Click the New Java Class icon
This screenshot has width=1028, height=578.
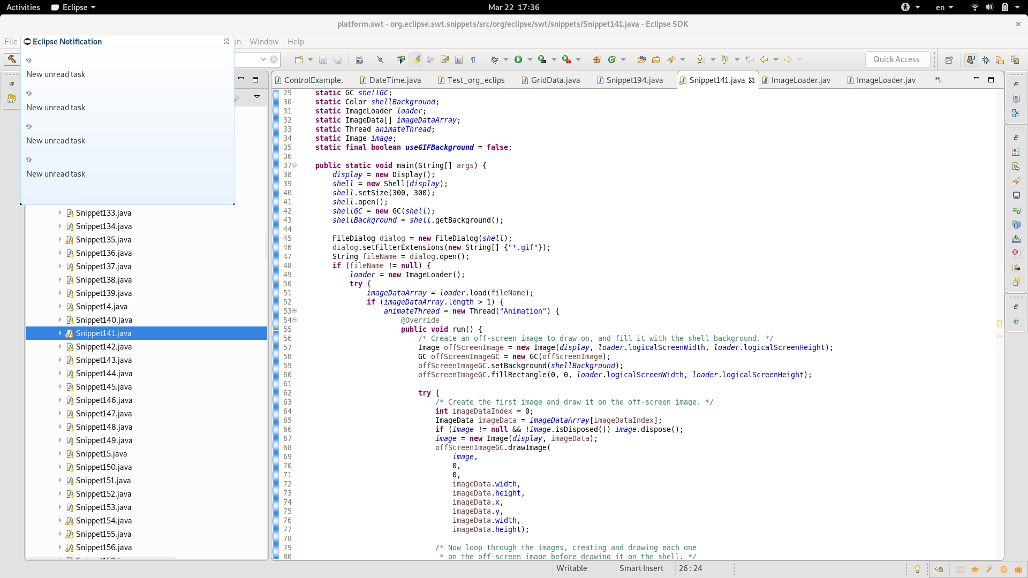[x=612, y=59]
